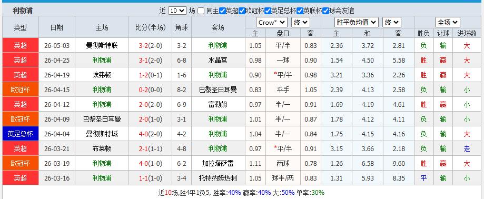Click the 角球 column header
This screenshot has width=484, height=199.
point(182,27)
